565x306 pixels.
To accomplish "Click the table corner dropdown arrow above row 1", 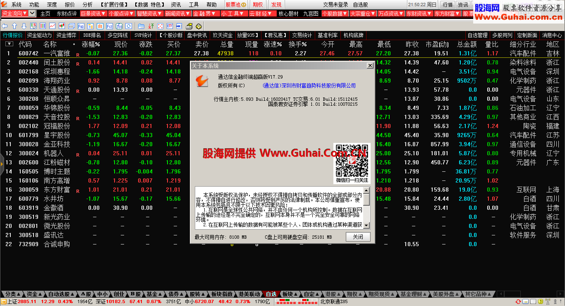I will tap(9, 44).
